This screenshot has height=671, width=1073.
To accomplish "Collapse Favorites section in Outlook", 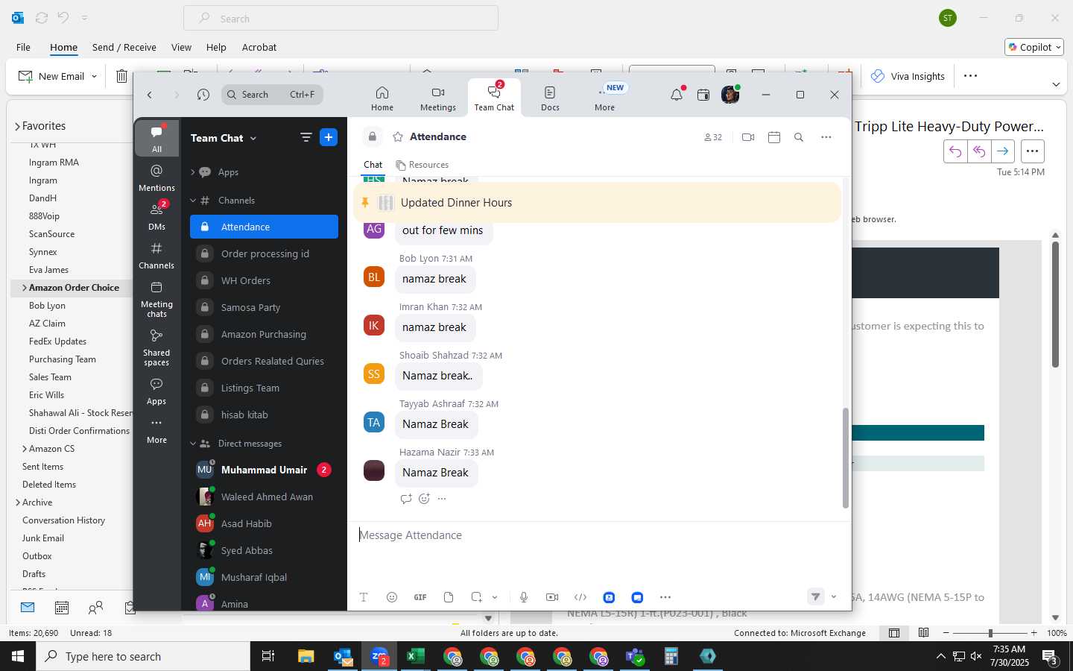I will (17, 127).
